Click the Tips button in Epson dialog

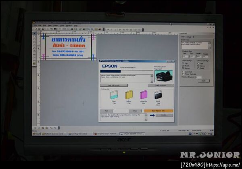(106, 111)
